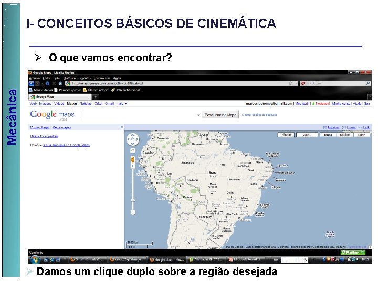The image size is (378, 283).
Task: Open the Ferramentas menu
Action: pyautogui.click(x=102, y=78)
